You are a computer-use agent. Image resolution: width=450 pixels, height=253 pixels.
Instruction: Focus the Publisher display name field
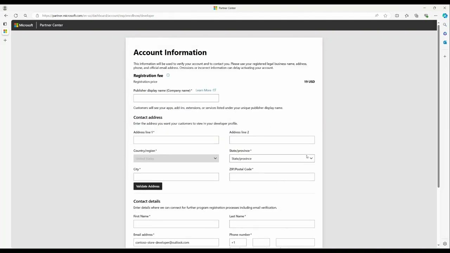[176, 98]
